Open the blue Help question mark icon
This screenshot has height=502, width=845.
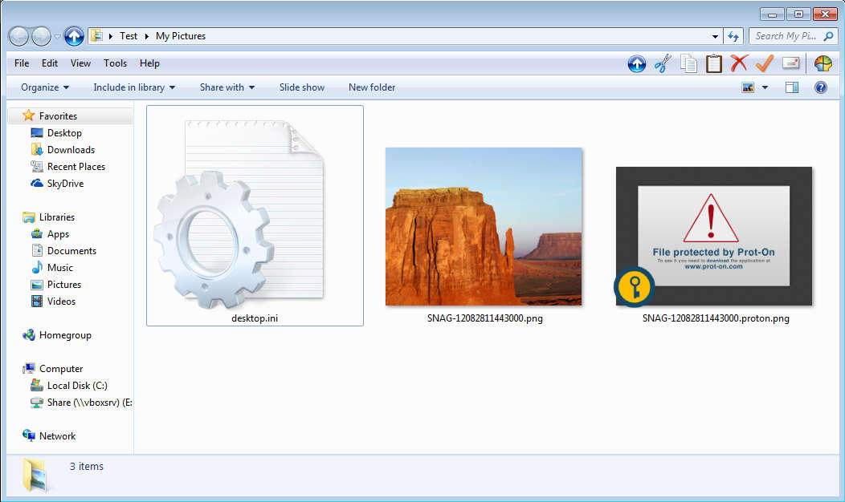820,87
